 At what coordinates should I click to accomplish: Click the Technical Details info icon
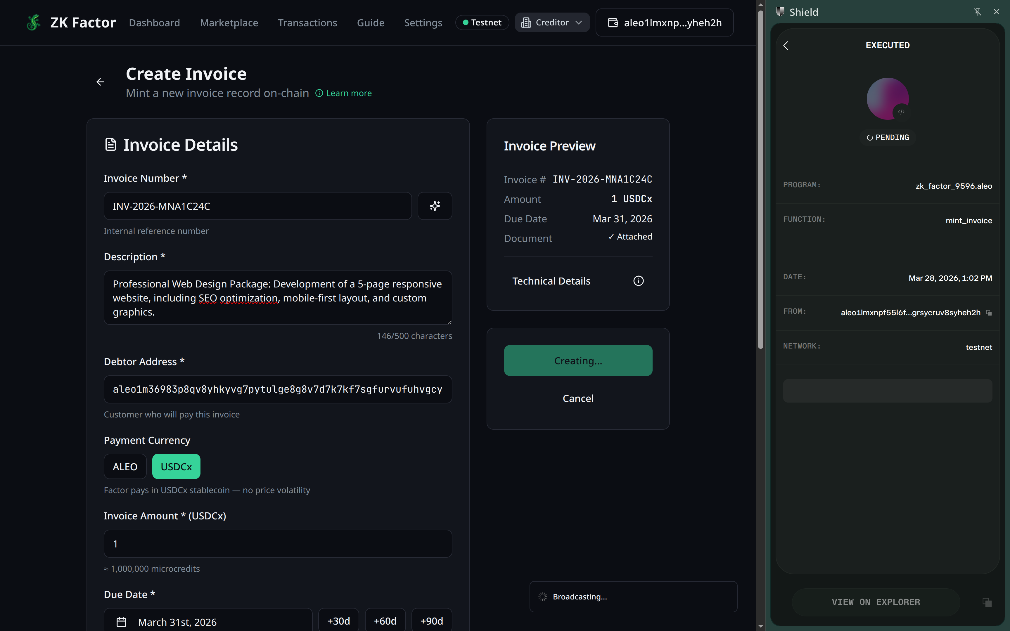point(638,281)
